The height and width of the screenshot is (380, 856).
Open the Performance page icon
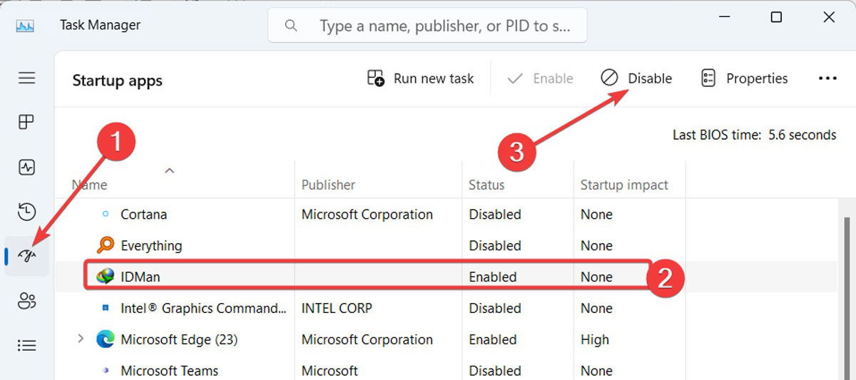[27, 168]
